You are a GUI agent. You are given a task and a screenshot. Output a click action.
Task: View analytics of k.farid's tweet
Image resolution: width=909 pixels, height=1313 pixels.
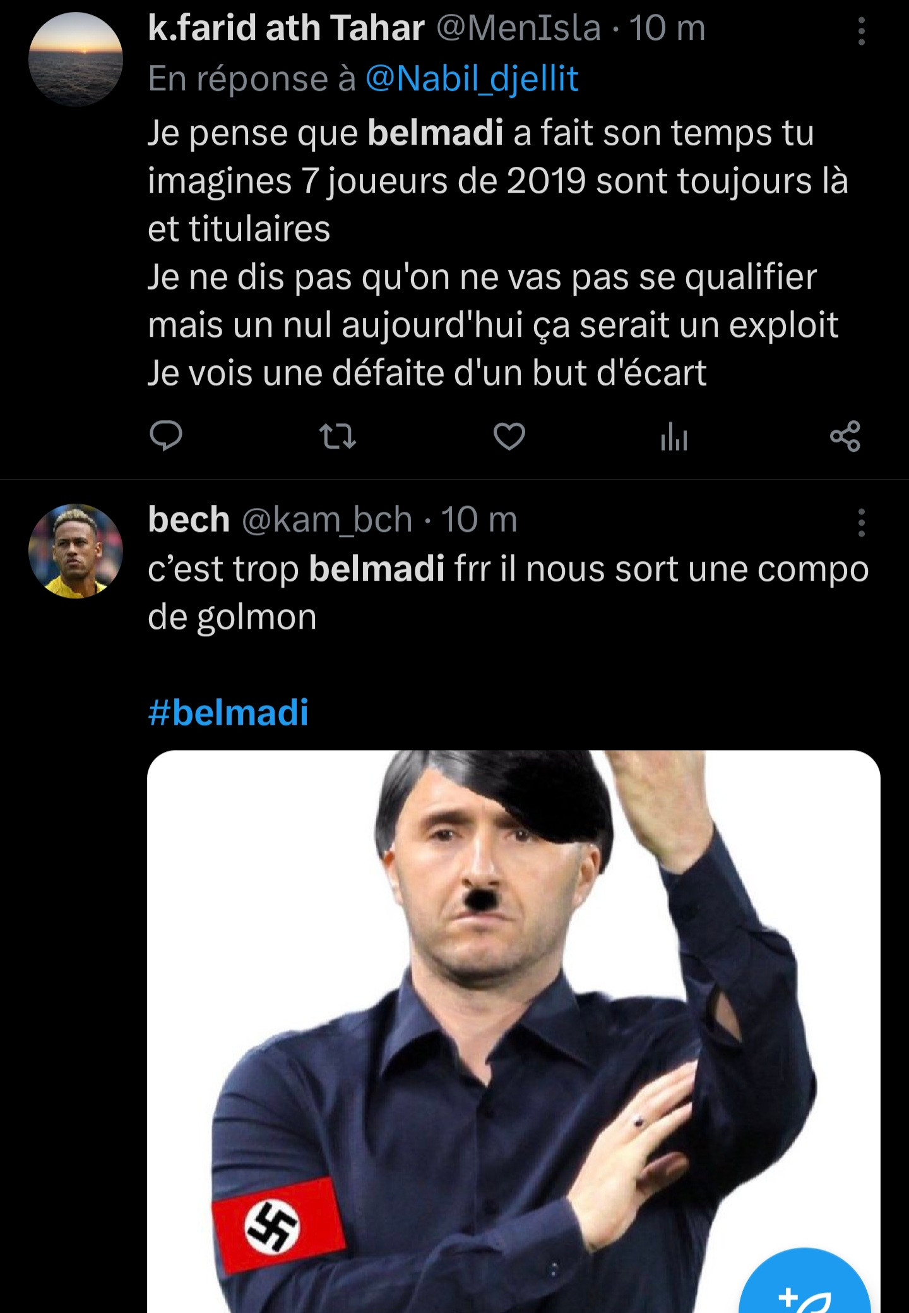674,437
